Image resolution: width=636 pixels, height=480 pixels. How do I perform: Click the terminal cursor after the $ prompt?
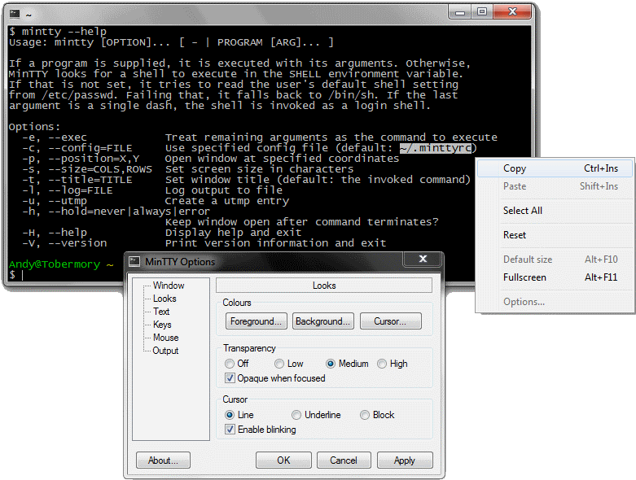click(22, 275)
